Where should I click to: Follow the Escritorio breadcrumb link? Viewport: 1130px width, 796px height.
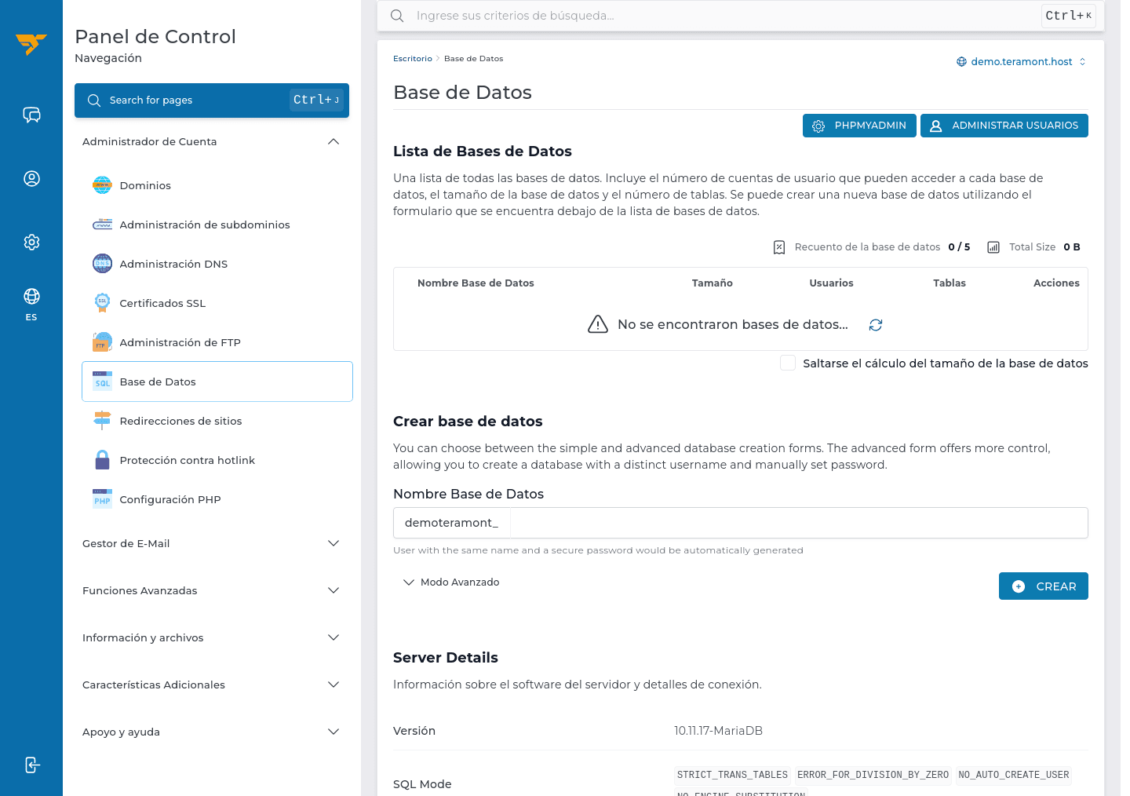click(x=413, y=59)
